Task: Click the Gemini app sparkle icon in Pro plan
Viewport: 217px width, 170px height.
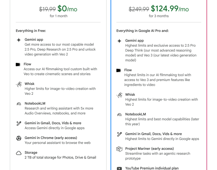Action: 19,40
